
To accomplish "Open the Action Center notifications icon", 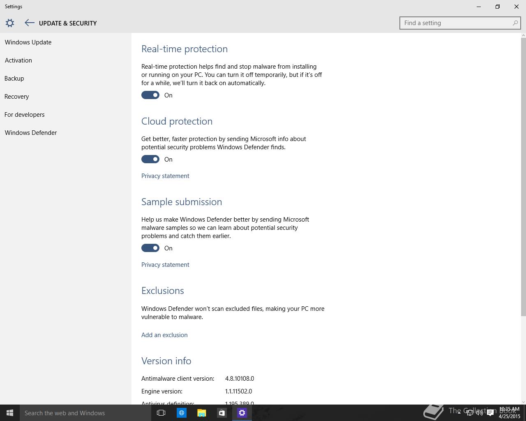I will pos(490,413).
